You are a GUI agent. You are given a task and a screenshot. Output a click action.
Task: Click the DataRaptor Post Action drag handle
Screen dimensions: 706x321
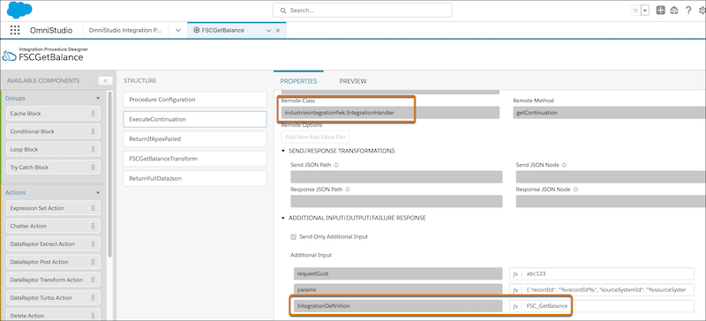tap(94, 262)
